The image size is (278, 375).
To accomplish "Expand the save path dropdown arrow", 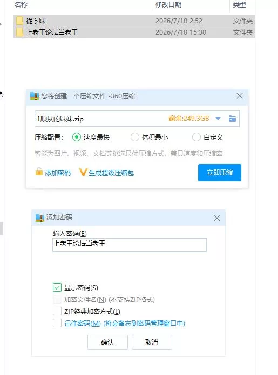I will 218,119.
